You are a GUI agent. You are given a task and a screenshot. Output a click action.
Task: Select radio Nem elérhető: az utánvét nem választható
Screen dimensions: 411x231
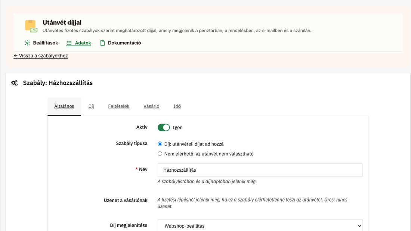pyautogui.click(x=160, y=154)
